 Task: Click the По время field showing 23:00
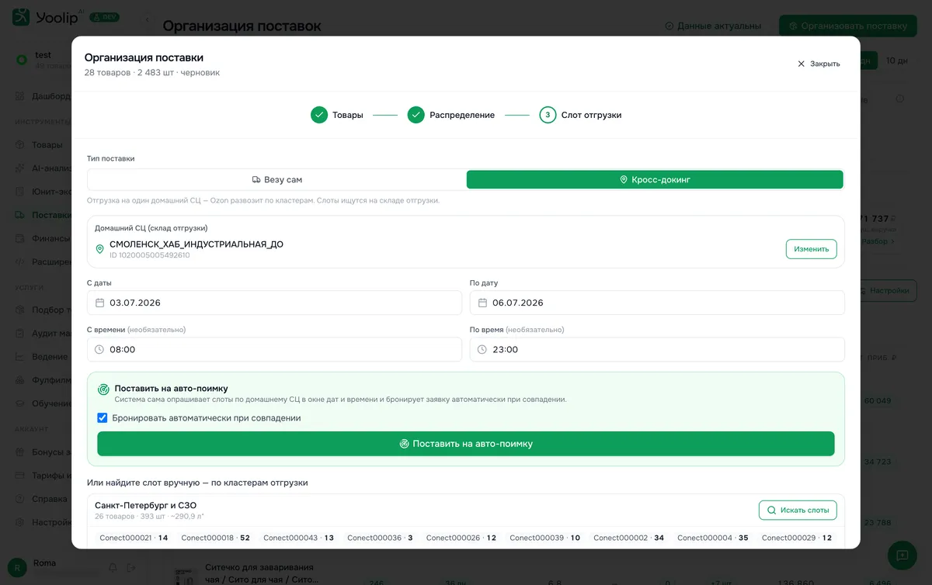[657, 349]
